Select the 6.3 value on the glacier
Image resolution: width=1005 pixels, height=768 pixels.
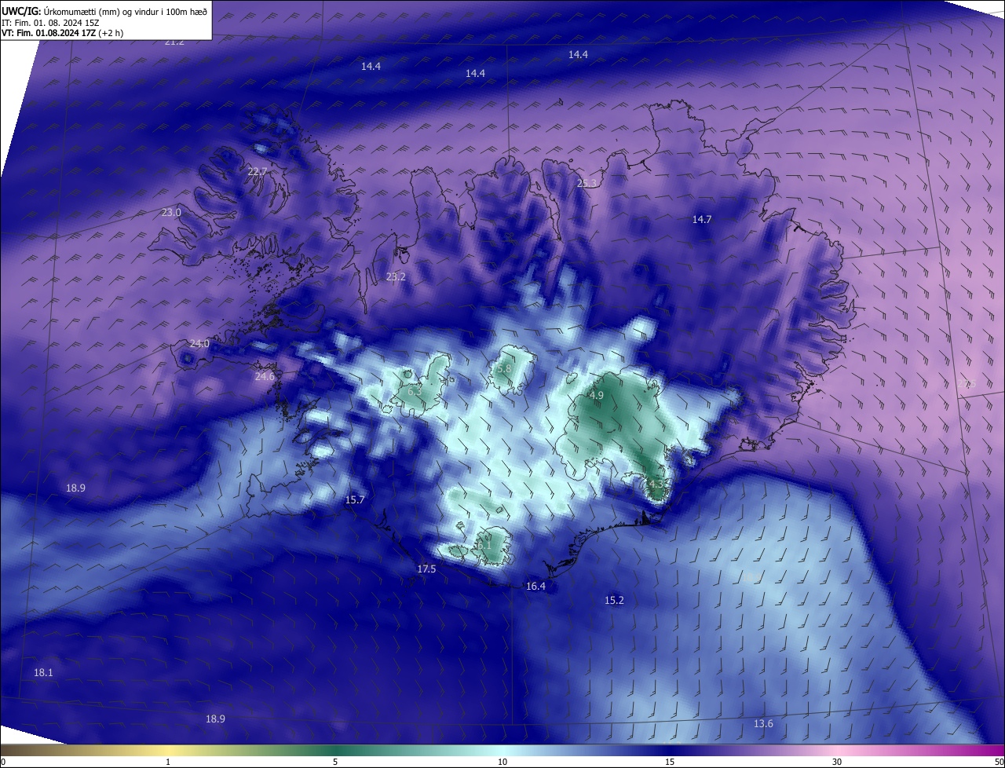pyautogui.click(x=415, y=391)
